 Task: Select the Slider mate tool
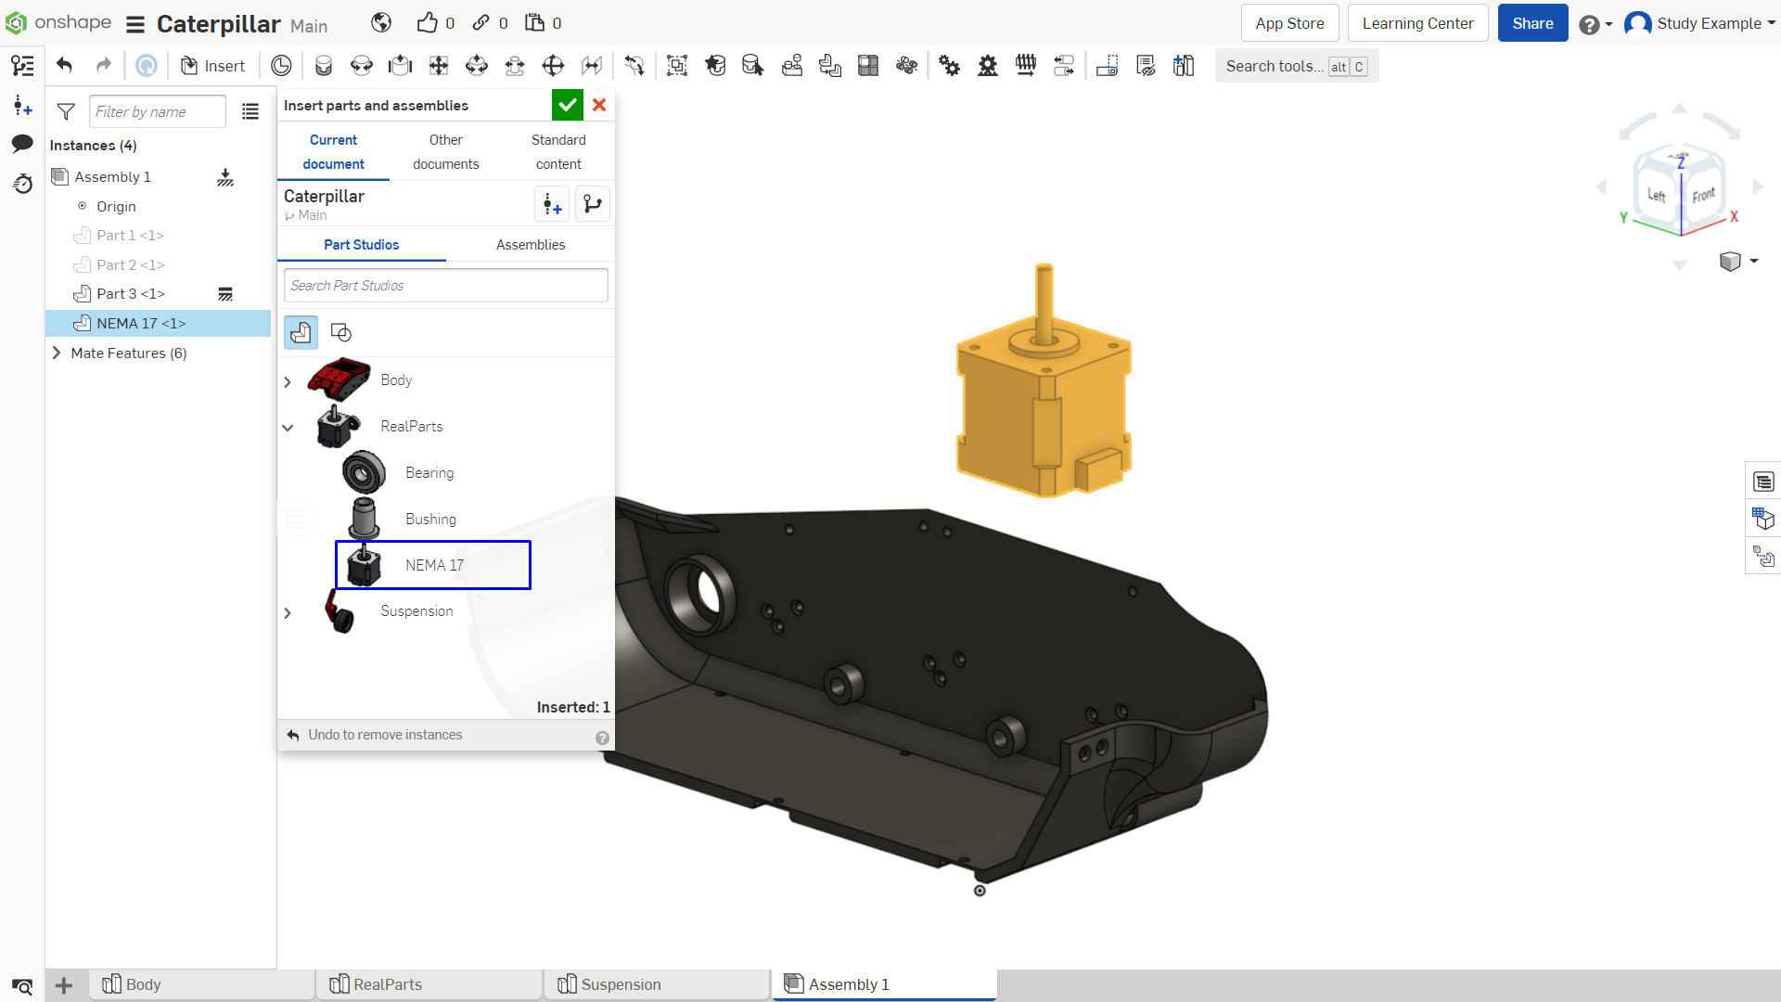click(x=400, y=65)
